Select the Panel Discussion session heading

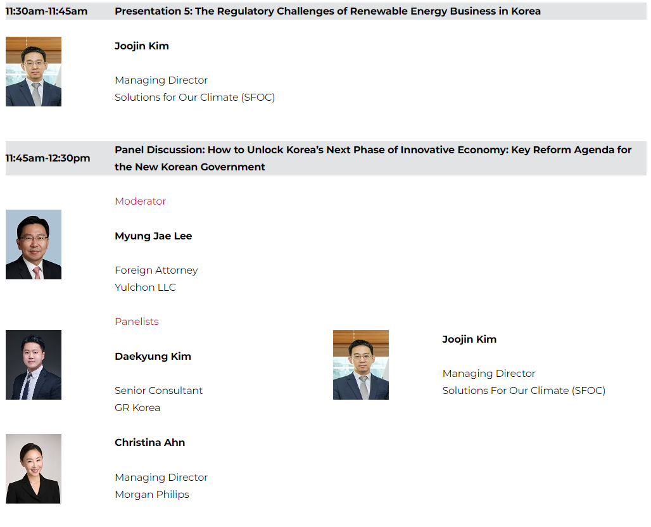pos(373,158)
